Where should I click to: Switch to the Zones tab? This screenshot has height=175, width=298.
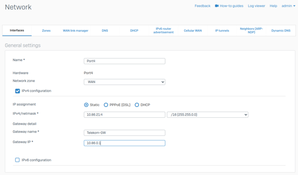point(46,31)
